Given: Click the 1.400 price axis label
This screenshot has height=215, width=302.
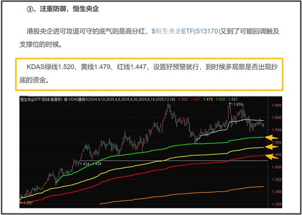Looking at the screenshot, I should [x=277, y=167].
